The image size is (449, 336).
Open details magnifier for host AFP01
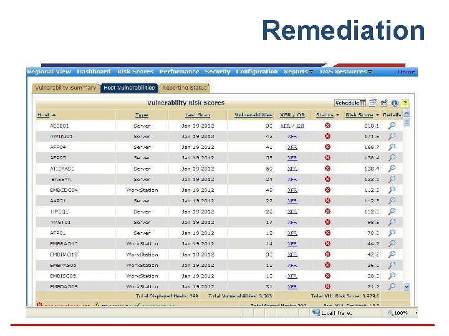tap(392, 233)
